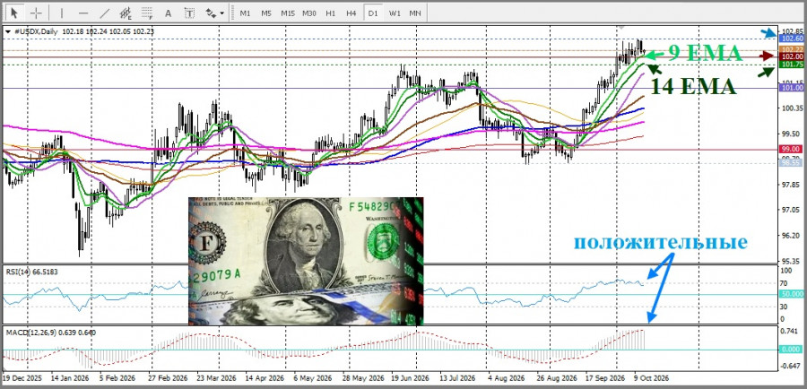
Task: Click the #USDX,Daily symbol label
Action: pyautogui.click(x=36, y=31)
